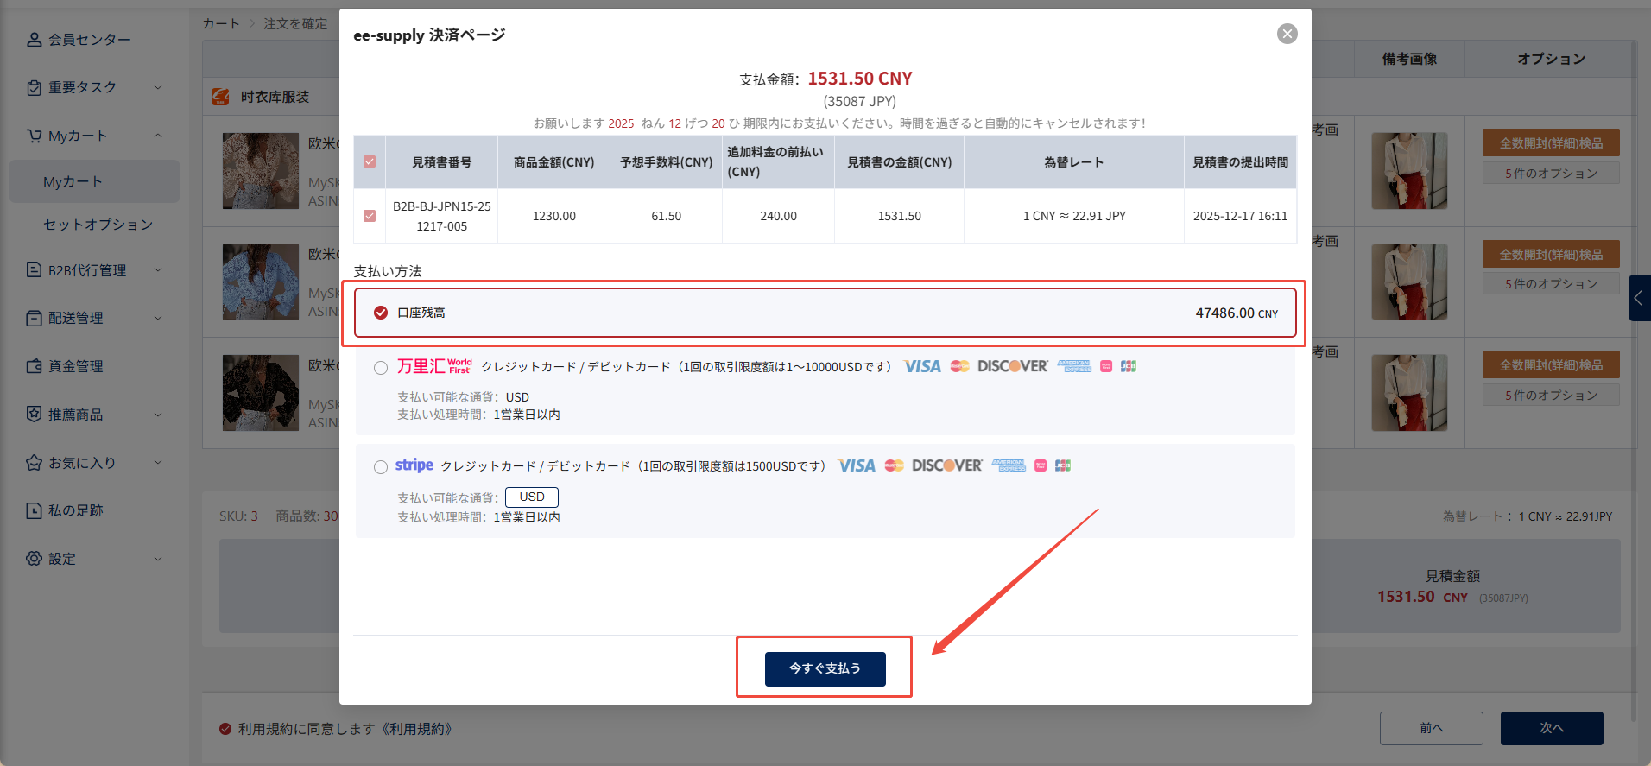The height and width of the screenshot is (766, 1651).
Task: Expand the お気に入り menu chevron
Action: [x=158, y=462]
